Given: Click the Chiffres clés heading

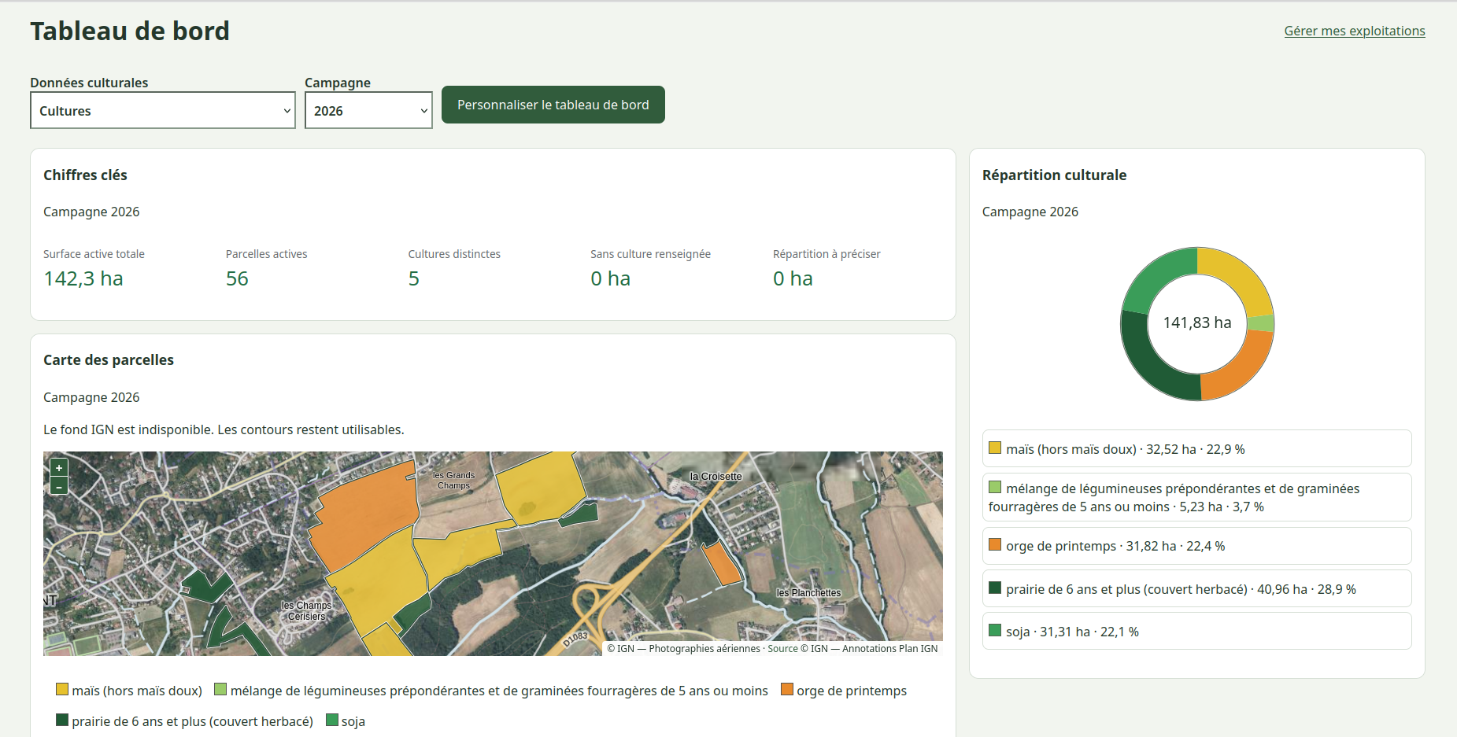Looking at the screenshot, I should (85, 175).
